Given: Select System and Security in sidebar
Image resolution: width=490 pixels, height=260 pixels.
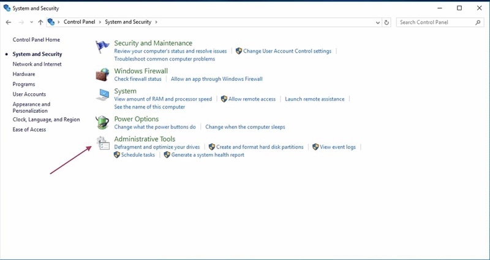Looking at the screenshot, I should click(37, 54).
